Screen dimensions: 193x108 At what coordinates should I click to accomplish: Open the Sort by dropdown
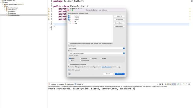tap(96, 53)
